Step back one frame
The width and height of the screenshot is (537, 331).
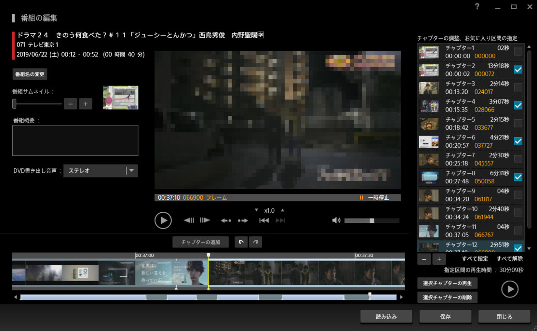coord(189,220)
